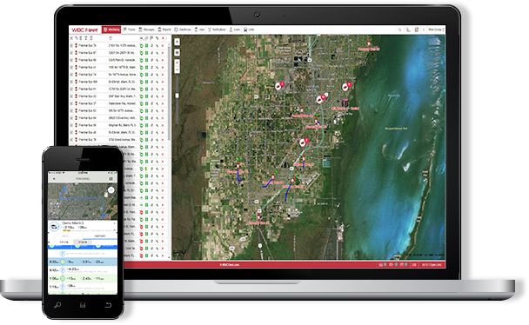529x325 pixels.
Task: Click the map layers button below top map button
Action: click(177, 52)
